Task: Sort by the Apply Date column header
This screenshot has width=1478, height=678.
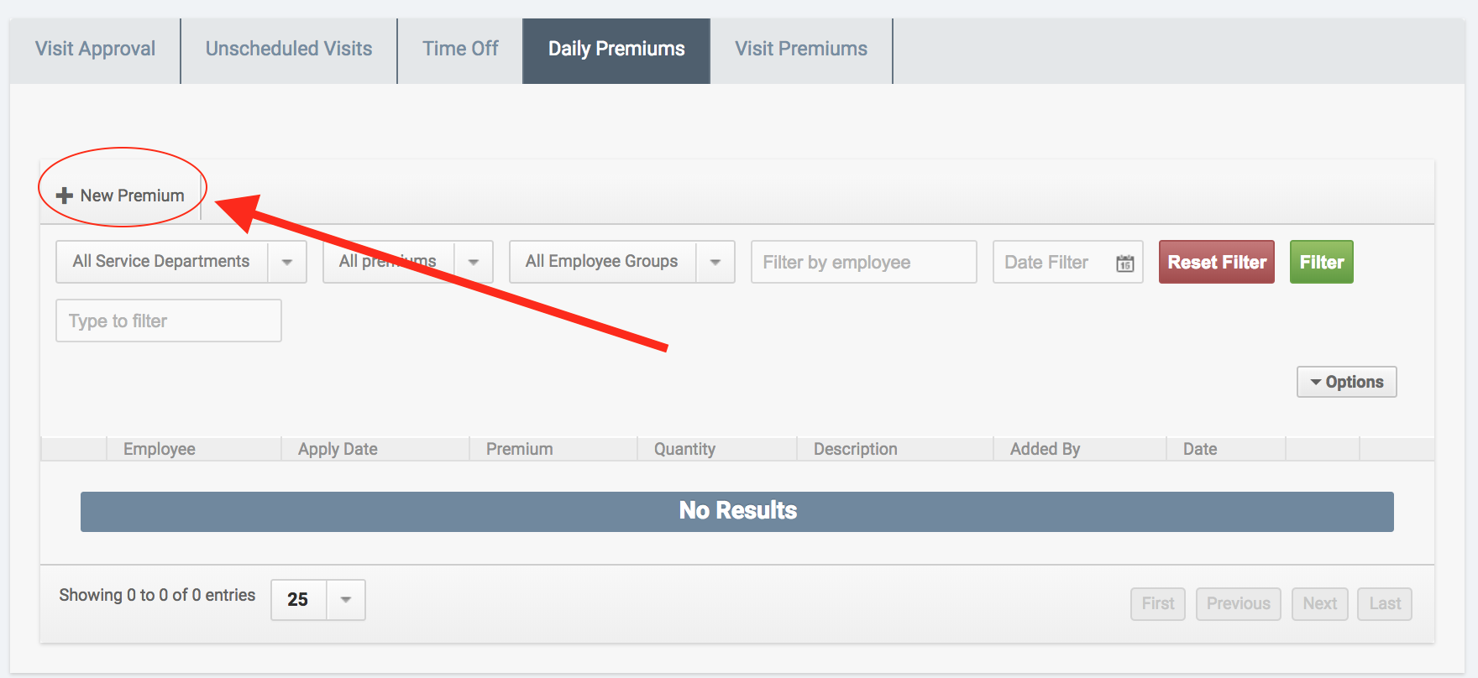Action: (x=338, y=449)
